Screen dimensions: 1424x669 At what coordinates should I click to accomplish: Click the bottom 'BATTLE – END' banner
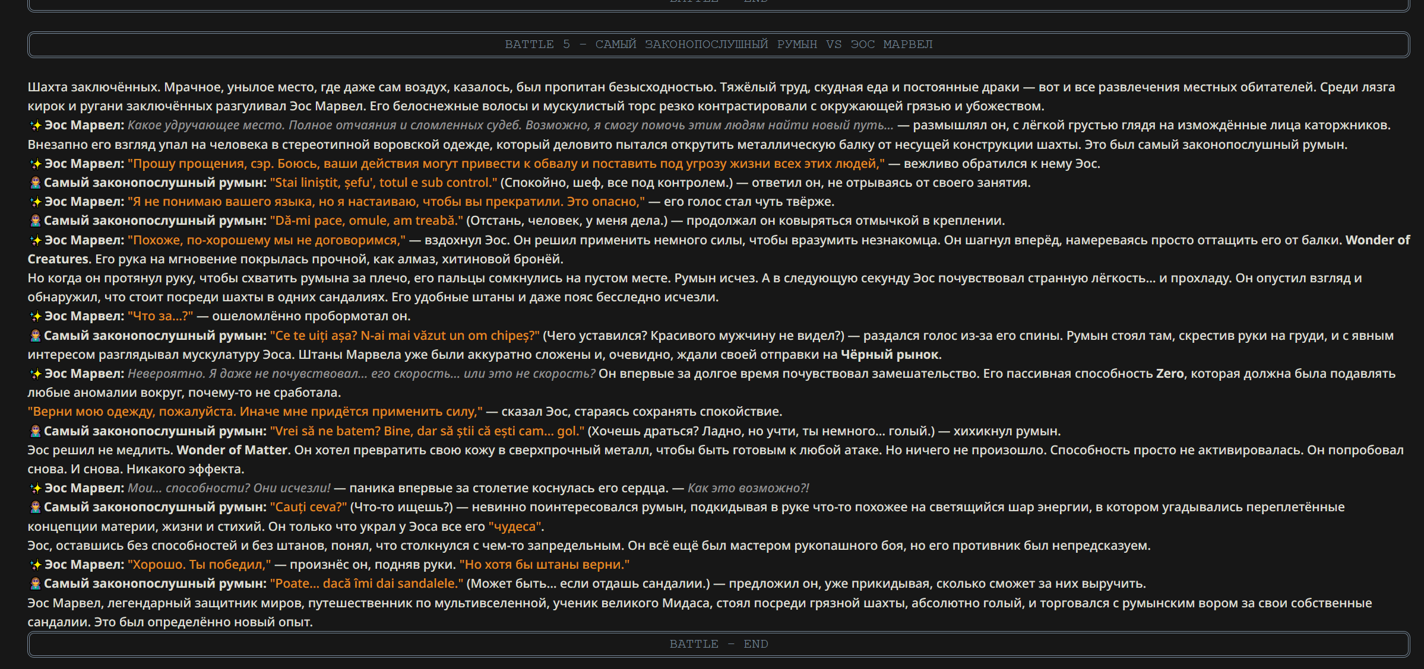pyautogui.click(x=719, y=644)
